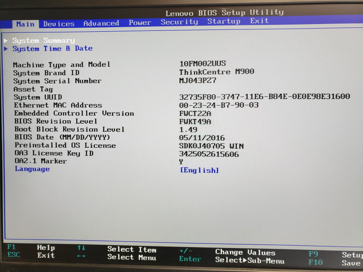Select ThinkCentre M900 value

[x=217, y=72]
